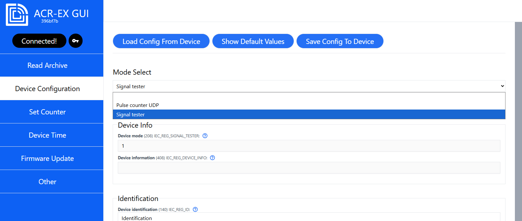522x221 pixels.
Task: Open Device Time settings
Action: (x=48, y=135)
